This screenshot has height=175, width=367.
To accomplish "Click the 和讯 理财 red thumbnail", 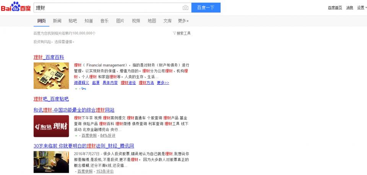I will [51, 126].
